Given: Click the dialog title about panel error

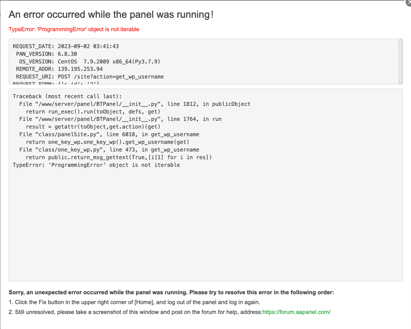Looking at the screenshot, I should 111,14.
